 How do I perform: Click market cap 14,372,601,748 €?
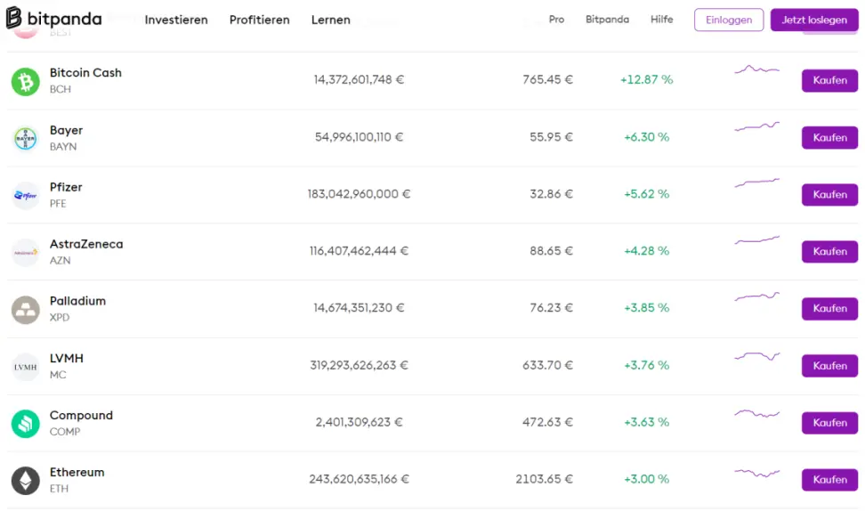point(359,79)
